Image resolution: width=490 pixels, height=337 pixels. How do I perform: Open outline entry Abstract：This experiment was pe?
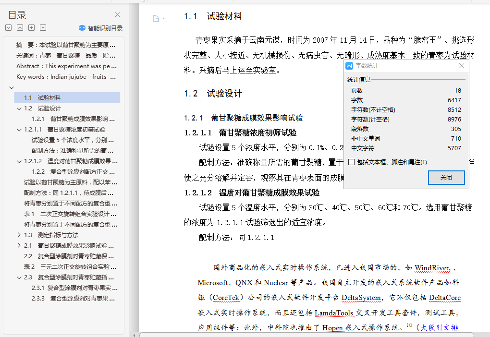[67, 66]
